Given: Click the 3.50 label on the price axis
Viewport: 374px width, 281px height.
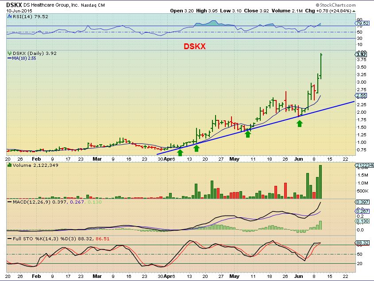Looking at the screenshot, I should point(361,67).
